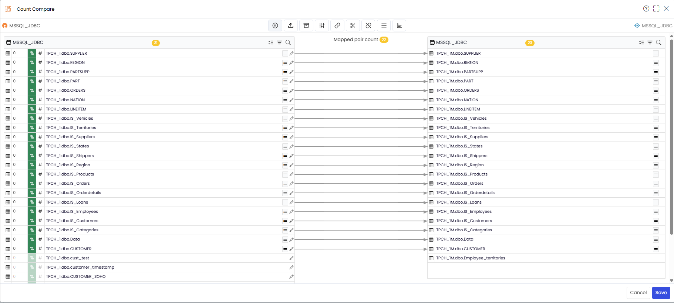
Task: Click the equals button on left TPCH_1.dbo.REGION row
Action: click(285, 63)
